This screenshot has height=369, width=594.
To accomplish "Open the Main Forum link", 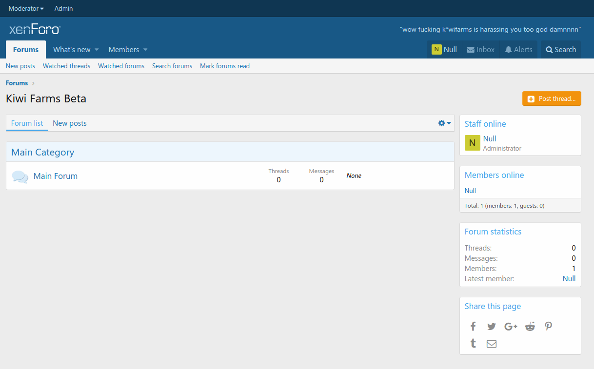I will [x=56, y=176].
